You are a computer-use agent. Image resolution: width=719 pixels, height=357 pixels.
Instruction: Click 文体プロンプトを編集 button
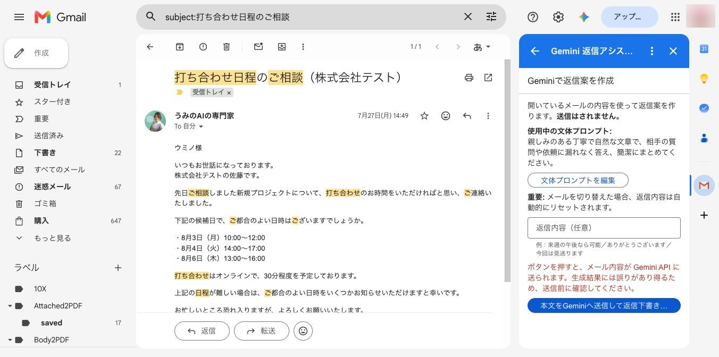578,180
